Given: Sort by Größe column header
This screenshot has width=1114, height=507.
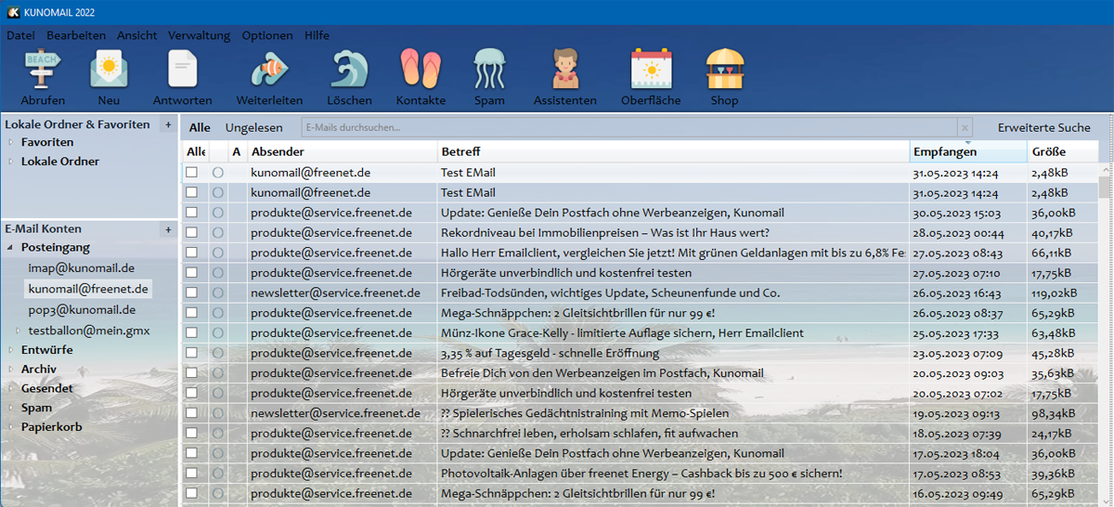Looking at the screenshot, I should [x=1062, y=151].
